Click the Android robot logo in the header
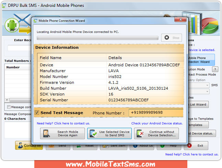Image resolution: width=222 pixels, height=168 pixels. click(x=12, y=25)
